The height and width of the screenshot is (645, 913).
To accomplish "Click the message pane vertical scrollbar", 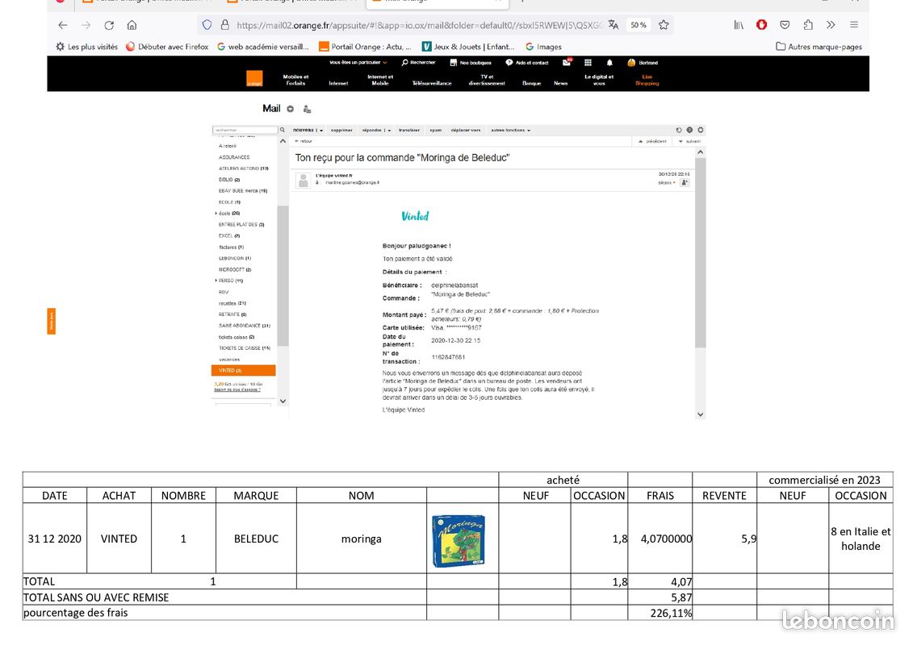I will 701,253.
